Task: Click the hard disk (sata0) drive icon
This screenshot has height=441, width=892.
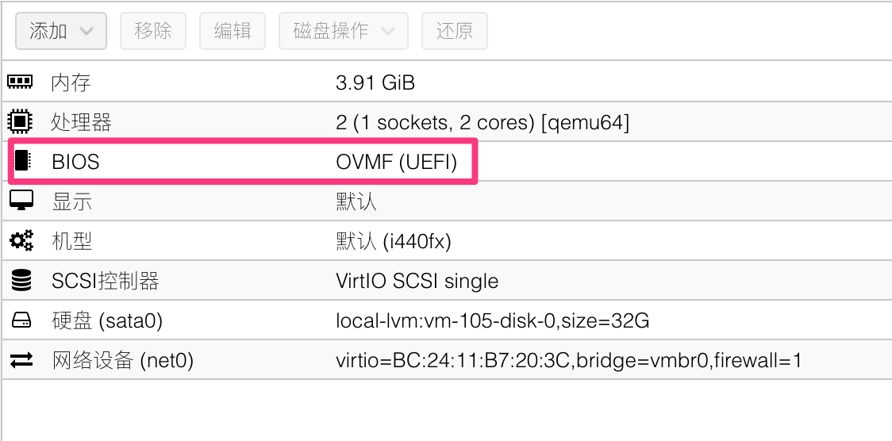Action: pos(21,320)
